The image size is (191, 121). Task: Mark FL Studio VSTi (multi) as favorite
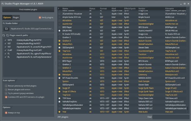point(59,34)
